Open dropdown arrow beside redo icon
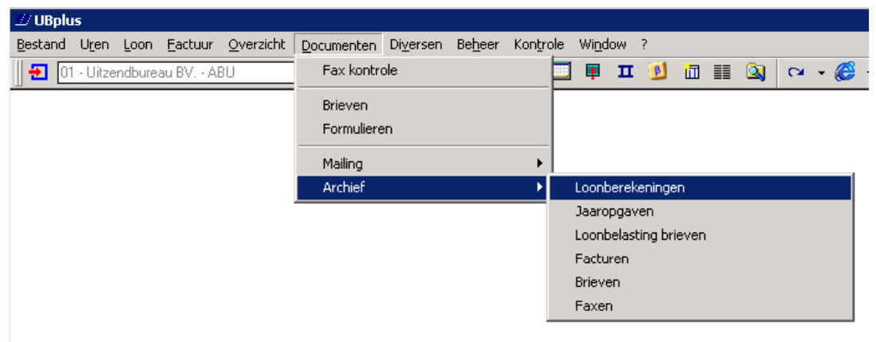This screenshot has height=342, width=876. coord(820,73)
